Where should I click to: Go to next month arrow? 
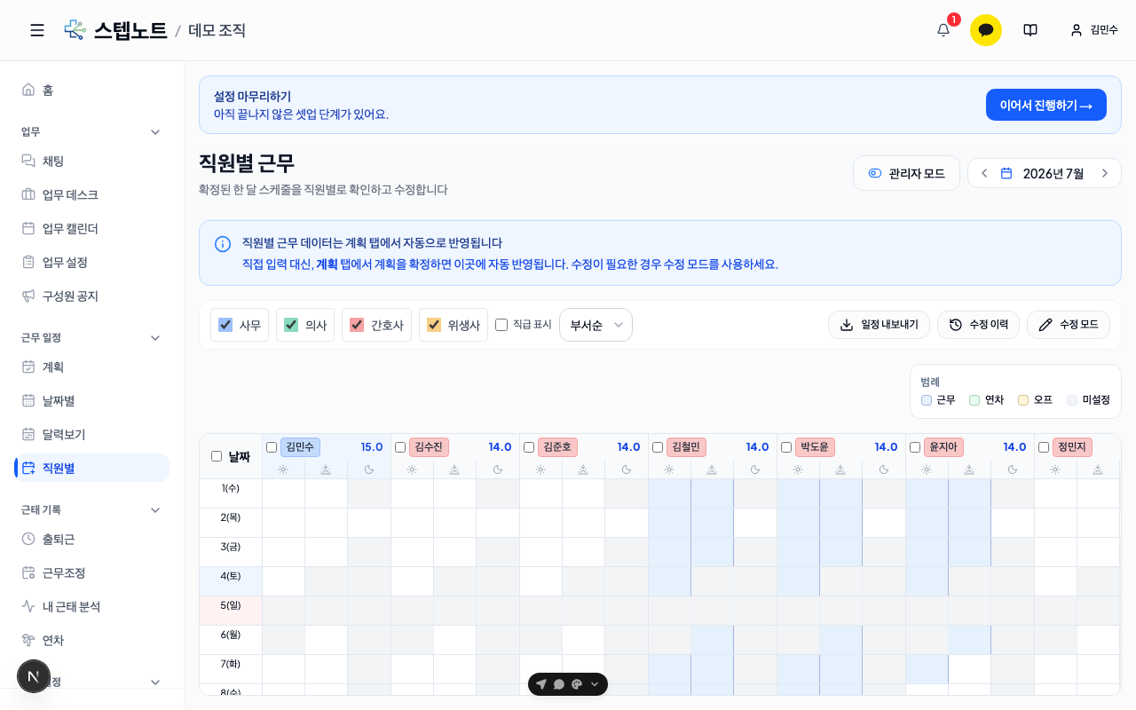point(1105,173)
